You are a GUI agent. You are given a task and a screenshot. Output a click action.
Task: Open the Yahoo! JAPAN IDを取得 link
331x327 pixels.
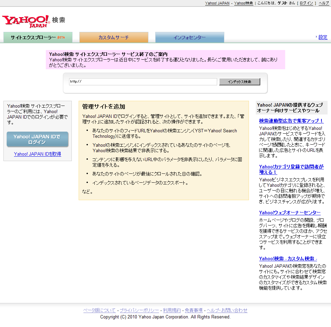(38, 154)
